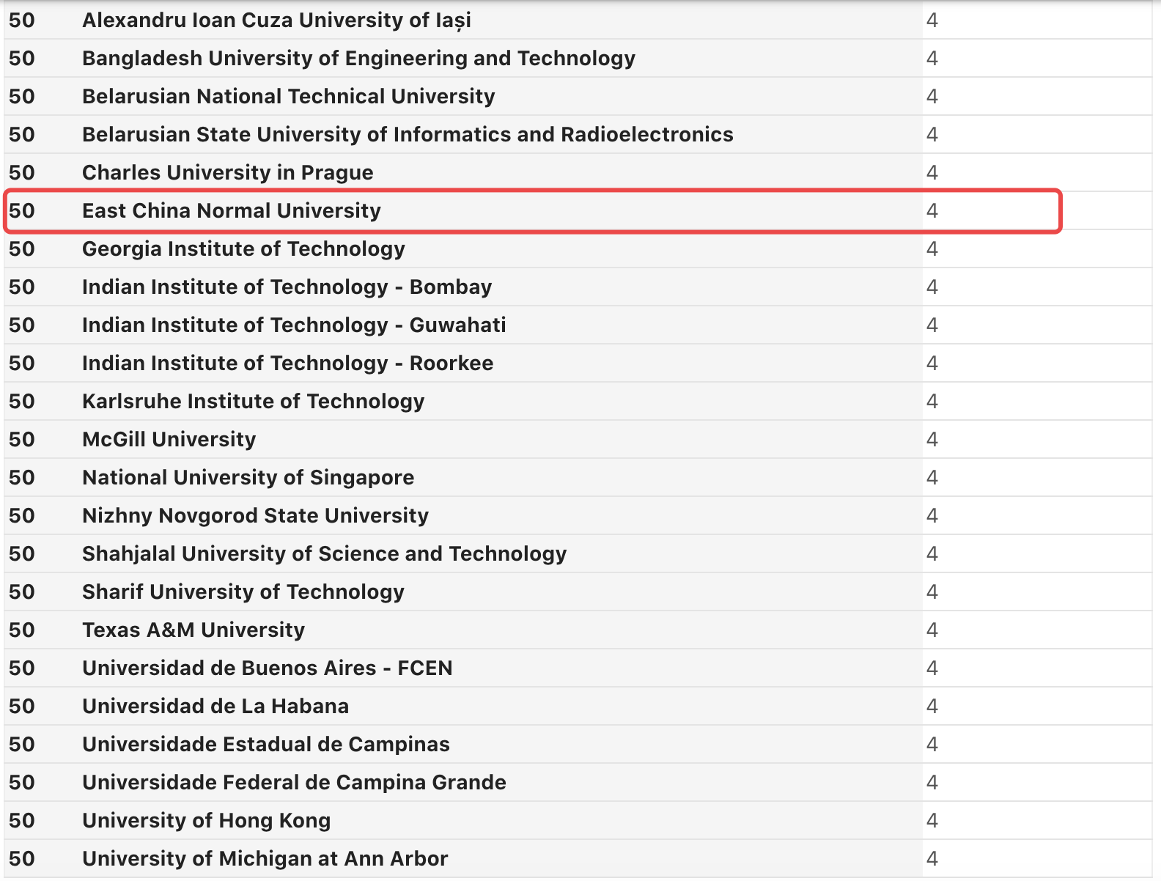The height and width of the screenshot is (881, 1161).
Task: Click Karlsruhe Institute of Technology name
Action: click(x=253, y=402)
